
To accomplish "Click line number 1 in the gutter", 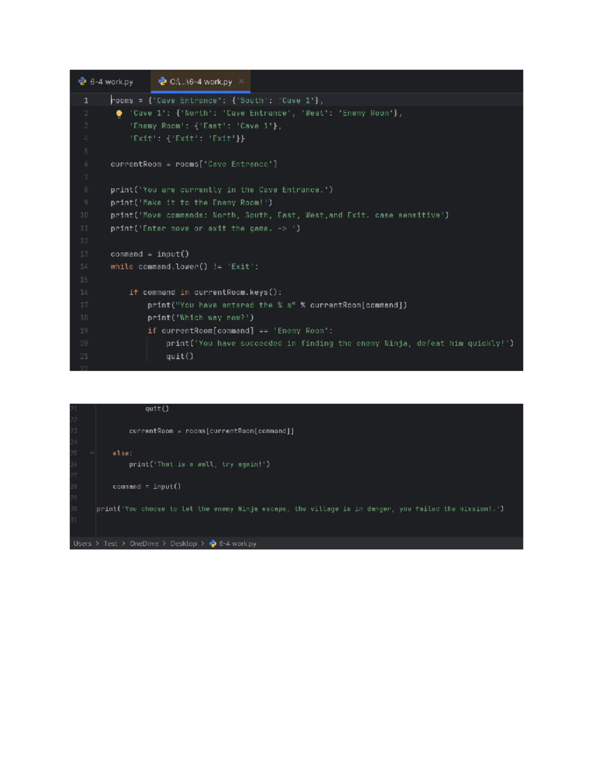I will click(x=86, y=101).
